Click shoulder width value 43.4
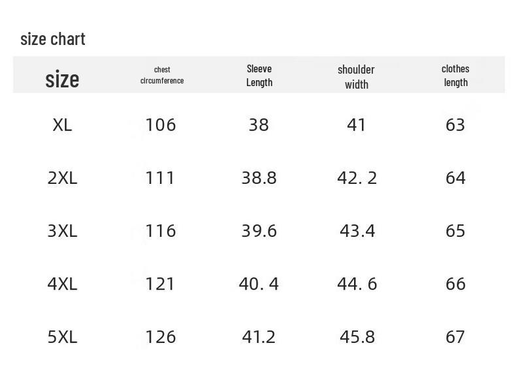518x388 pixels. (x=357, y=231)
